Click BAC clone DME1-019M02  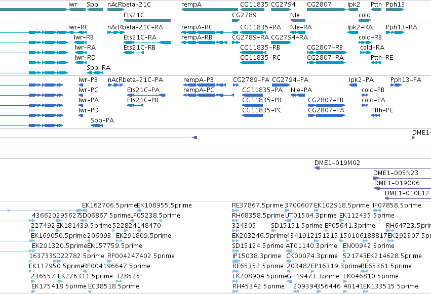[373, 168]
